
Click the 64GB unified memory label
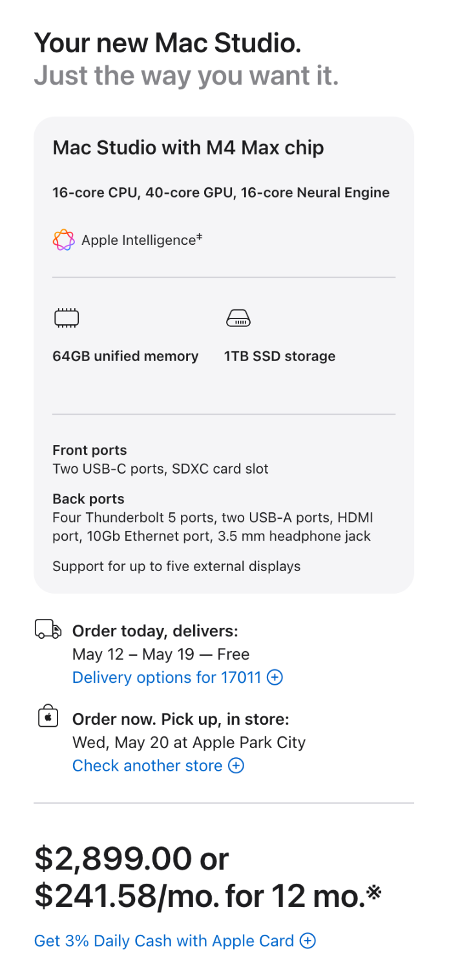[x=125, y=356]
